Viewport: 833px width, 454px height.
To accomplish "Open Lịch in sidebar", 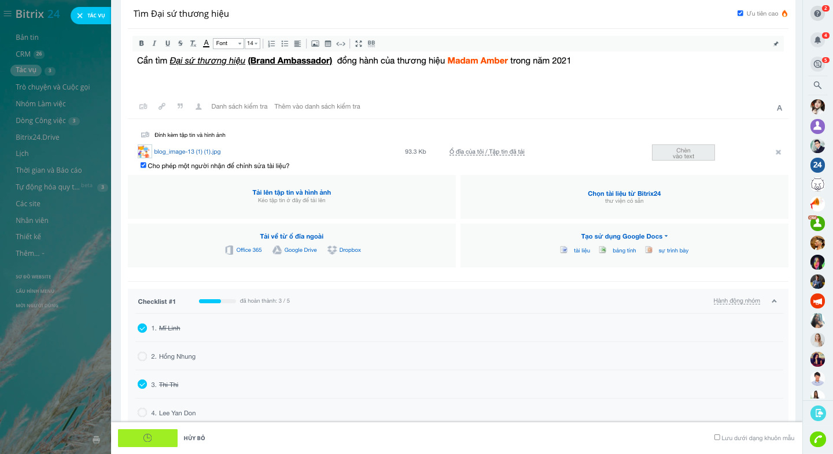I will tap(22, 153).
